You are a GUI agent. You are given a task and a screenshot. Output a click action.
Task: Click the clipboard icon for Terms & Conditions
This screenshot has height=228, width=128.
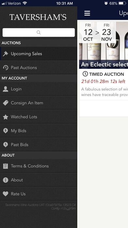tap(6, 166)
